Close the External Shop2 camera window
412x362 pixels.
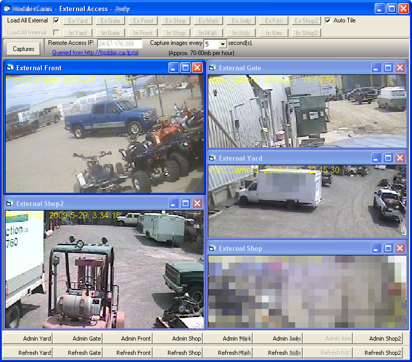[x=197, y=203]
